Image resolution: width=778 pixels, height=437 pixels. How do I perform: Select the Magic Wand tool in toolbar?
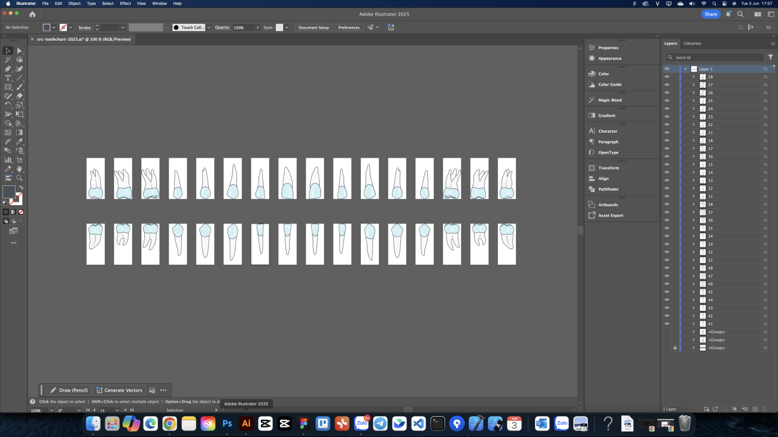click(8, 60)
